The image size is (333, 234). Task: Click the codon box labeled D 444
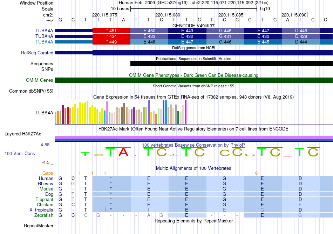tap(301, 42)
